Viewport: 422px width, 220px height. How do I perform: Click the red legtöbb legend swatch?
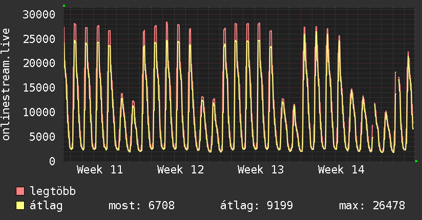click(x=20, y=191)
